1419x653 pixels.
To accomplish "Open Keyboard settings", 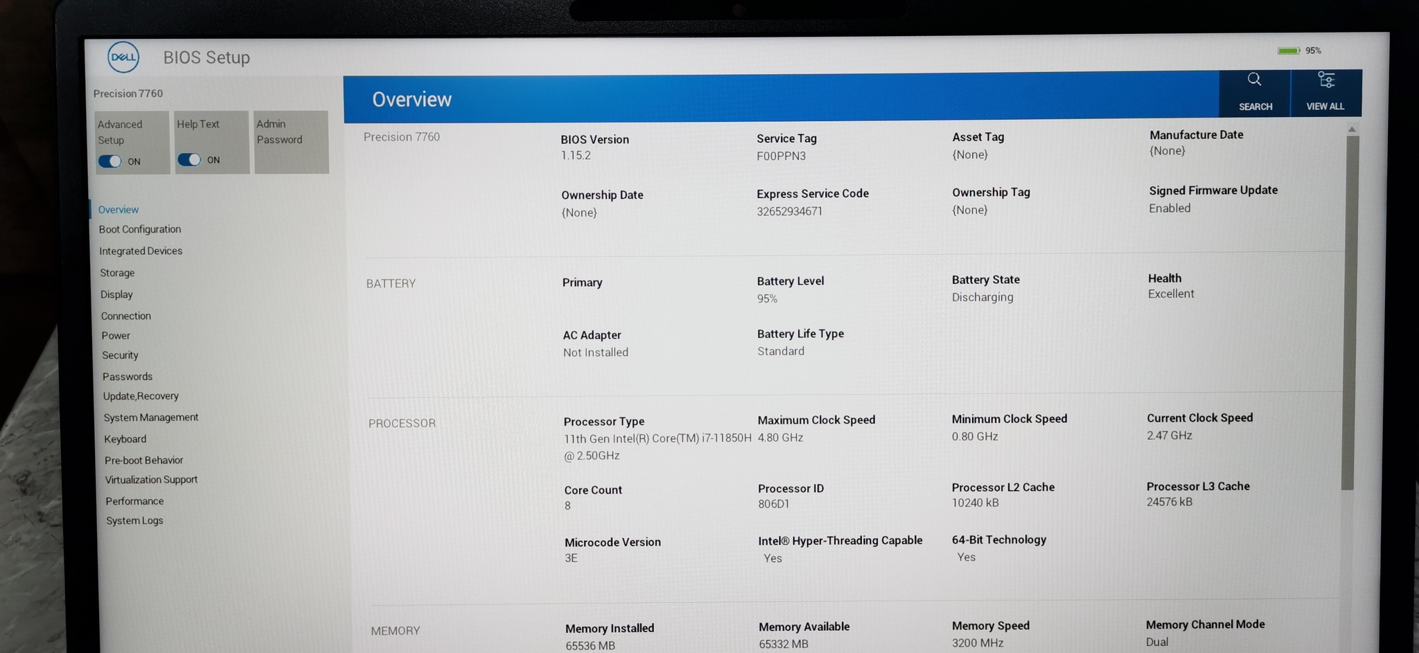I will click(125, 439).
